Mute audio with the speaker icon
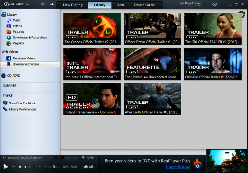Image resolution: width=248 pixels, height=173 pixels. (x=86, y=167)
